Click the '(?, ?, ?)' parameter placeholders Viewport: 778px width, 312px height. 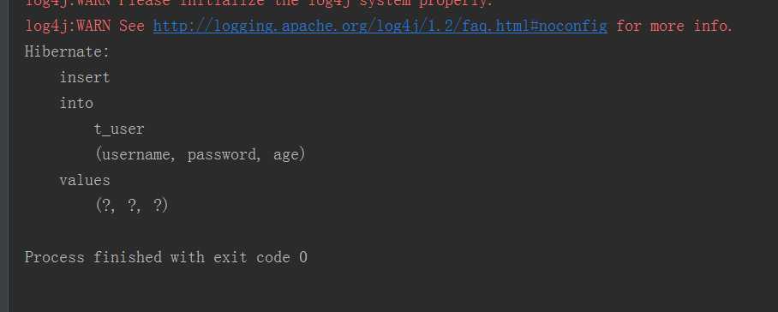pyautogui.click(x=131, y=206)
